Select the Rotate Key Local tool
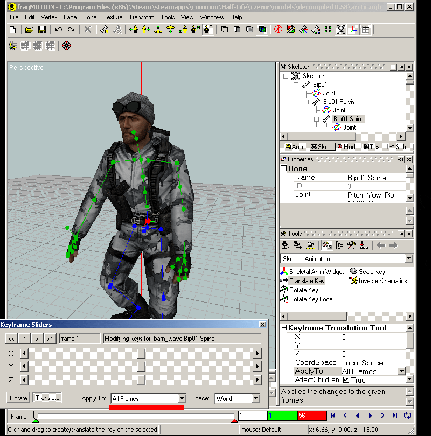 pos(308,299)
